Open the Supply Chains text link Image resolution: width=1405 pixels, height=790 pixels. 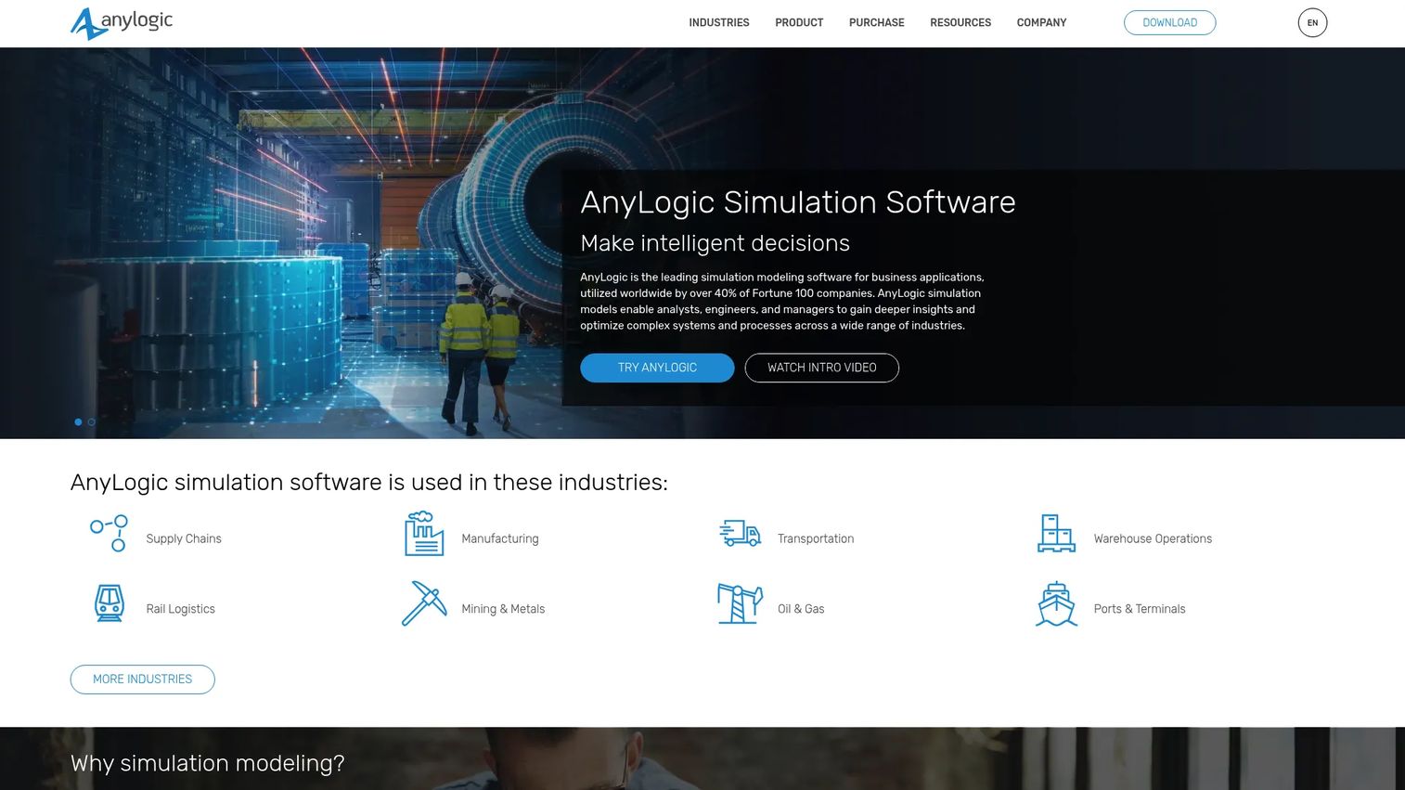click(184, 539)
